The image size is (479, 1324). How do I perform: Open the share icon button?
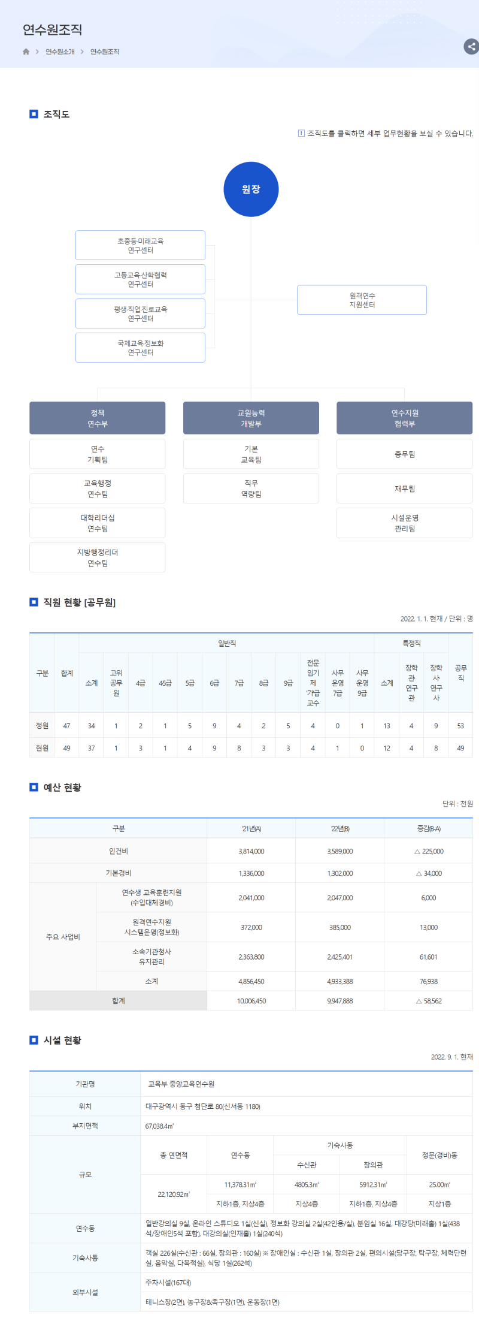pyautogui.click(x=471, y=47)
